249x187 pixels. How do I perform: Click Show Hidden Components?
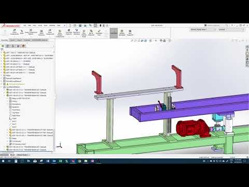tap(60, 34)
